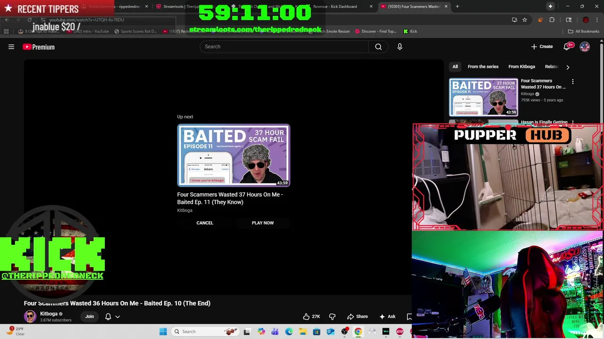Viewport: 604px width, 339px height.
Task: Click PLAY NOW for next video
Action: click(x=263, y=223)
